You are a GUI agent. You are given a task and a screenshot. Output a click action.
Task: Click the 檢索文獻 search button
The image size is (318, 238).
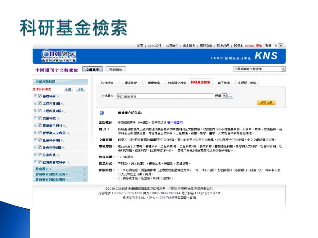(266, 103)
